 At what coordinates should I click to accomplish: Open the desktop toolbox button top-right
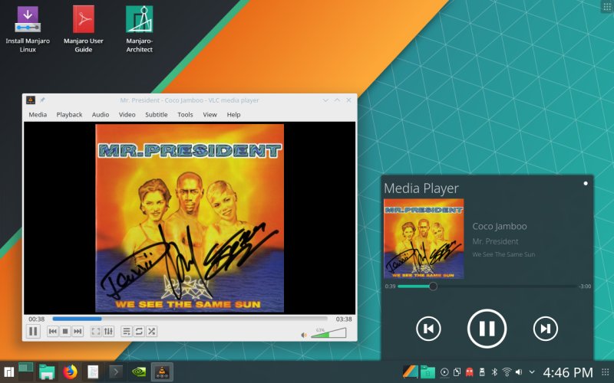coord(607,7)
